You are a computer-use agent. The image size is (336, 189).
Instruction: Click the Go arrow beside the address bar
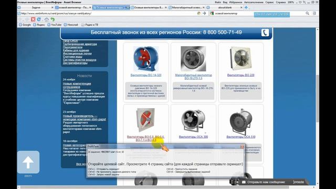tap(204, 13)
